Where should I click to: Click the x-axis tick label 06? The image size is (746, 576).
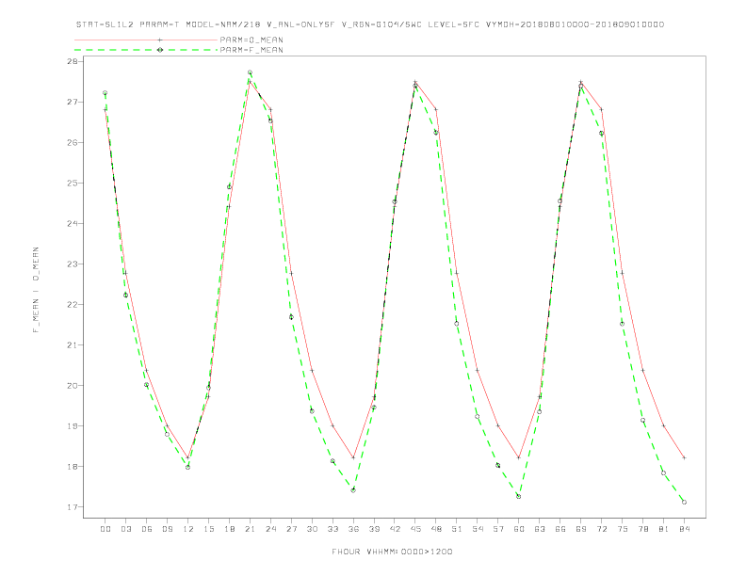[147, 529]
